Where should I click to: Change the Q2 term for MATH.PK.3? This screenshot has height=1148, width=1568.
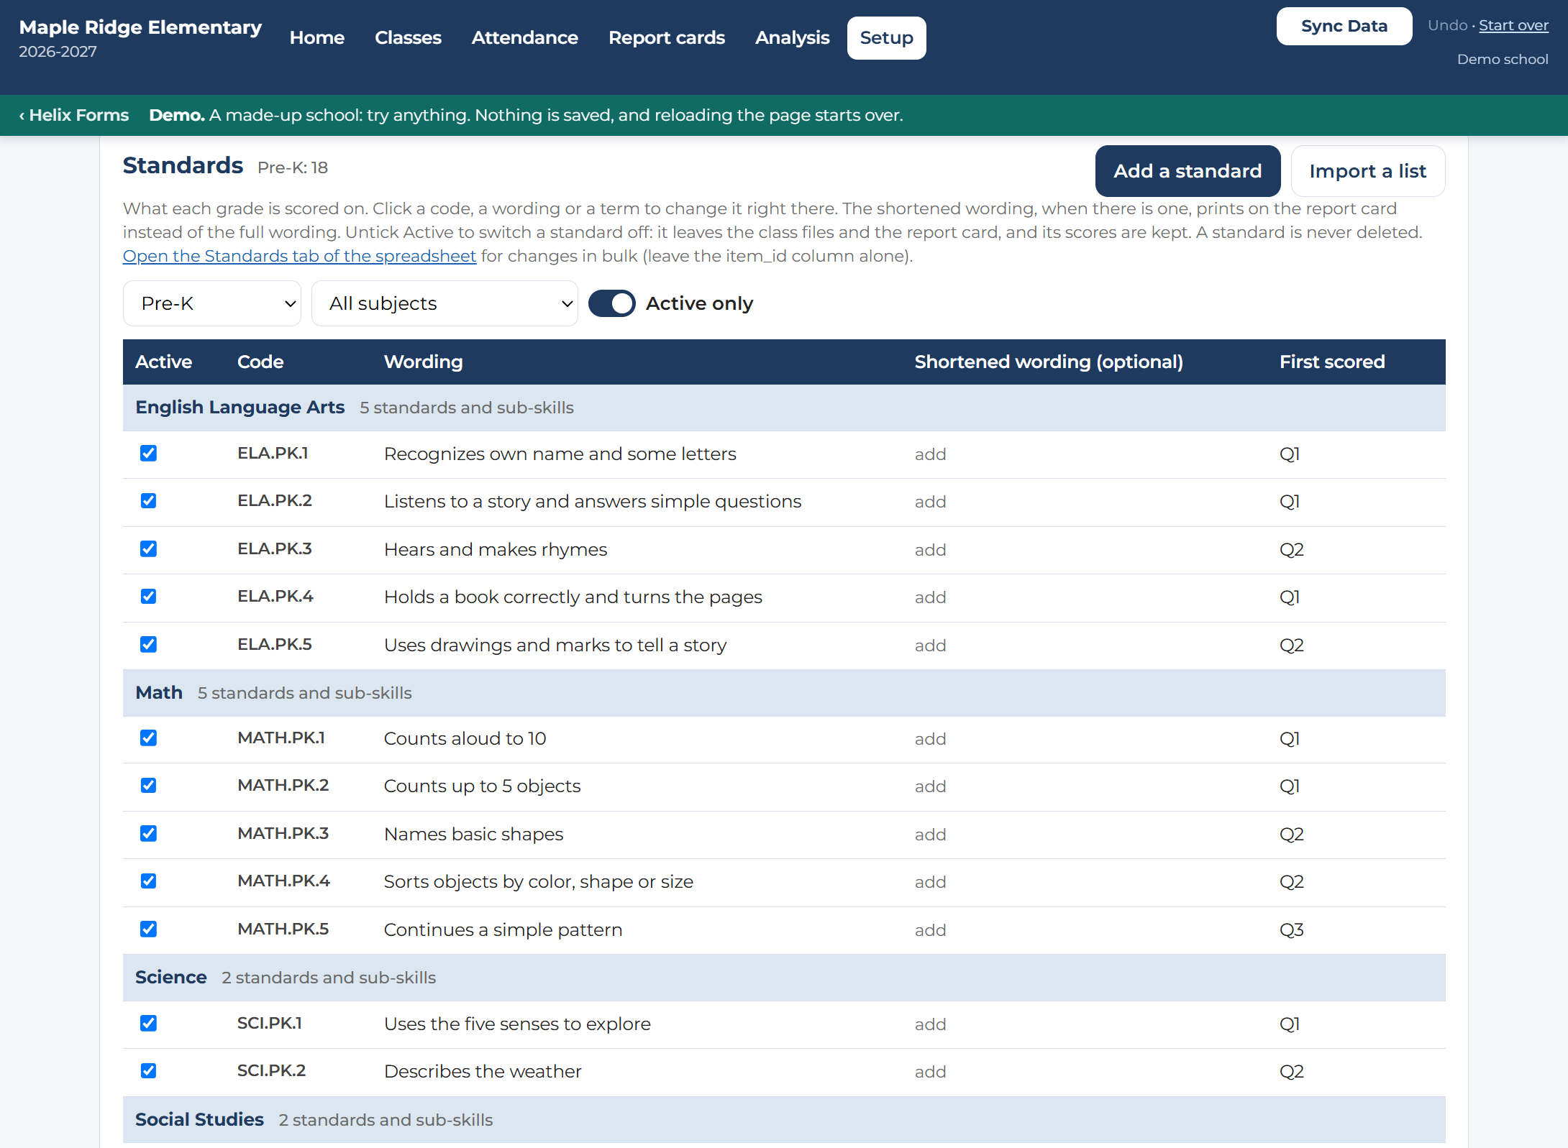click(1292, 835)
